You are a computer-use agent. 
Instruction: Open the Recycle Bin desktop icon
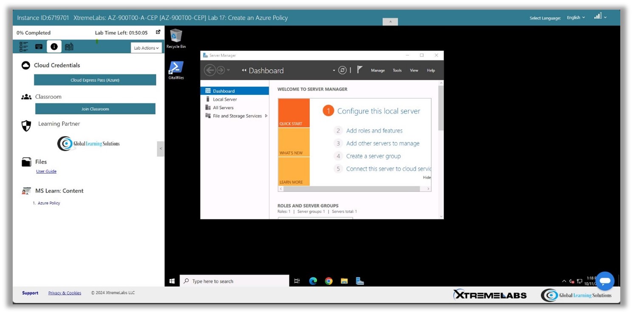pyautogui.click(x=176, y=38)
